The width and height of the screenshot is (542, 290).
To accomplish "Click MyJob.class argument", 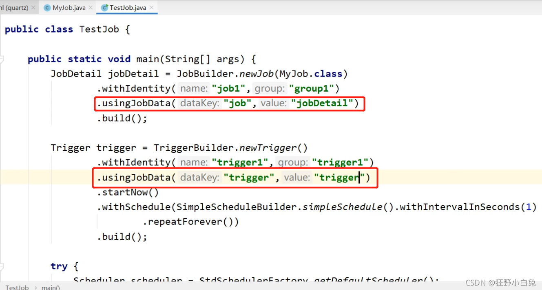I will [x=311, y=74].
